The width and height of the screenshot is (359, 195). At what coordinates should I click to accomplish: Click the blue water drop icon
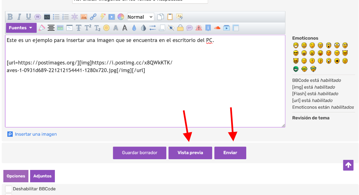134,28
